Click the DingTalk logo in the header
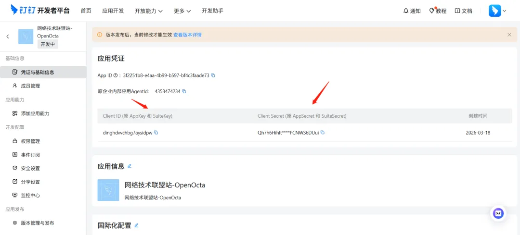 40,10
